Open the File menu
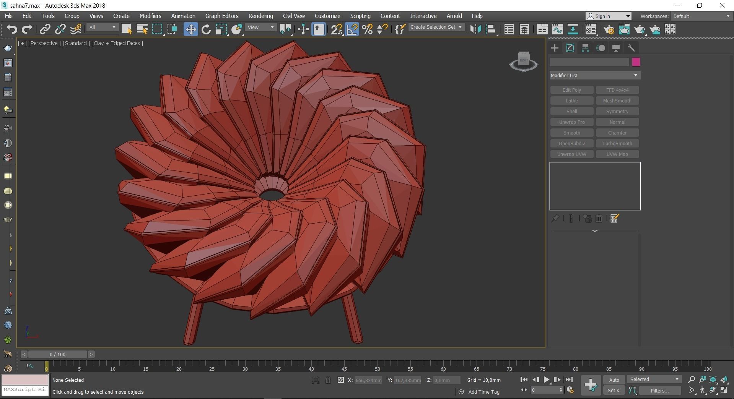The width and height of the screenshot is (734, 399). [8, 16]
